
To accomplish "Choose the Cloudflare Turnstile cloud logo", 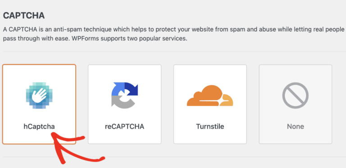I will click(x=210, y=96).
